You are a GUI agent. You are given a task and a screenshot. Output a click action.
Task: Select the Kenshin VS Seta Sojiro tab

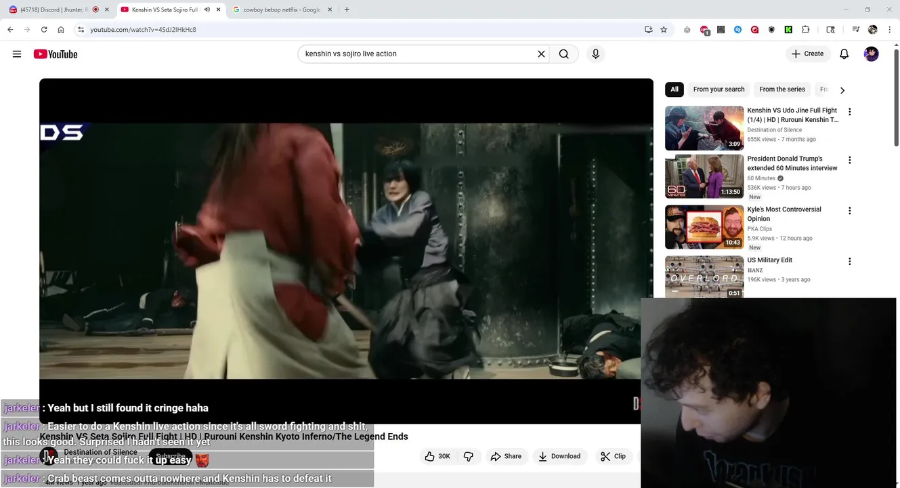(165, 9)
